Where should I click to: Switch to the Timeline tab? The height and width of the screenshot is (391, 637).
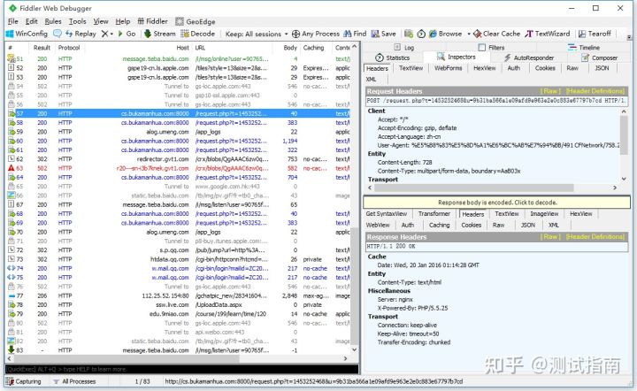coord(584,48)
